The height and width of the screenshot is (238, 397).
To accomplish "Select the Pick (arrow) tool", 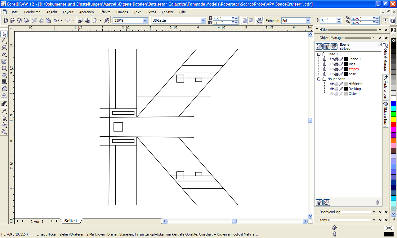I will coord(4,34).
